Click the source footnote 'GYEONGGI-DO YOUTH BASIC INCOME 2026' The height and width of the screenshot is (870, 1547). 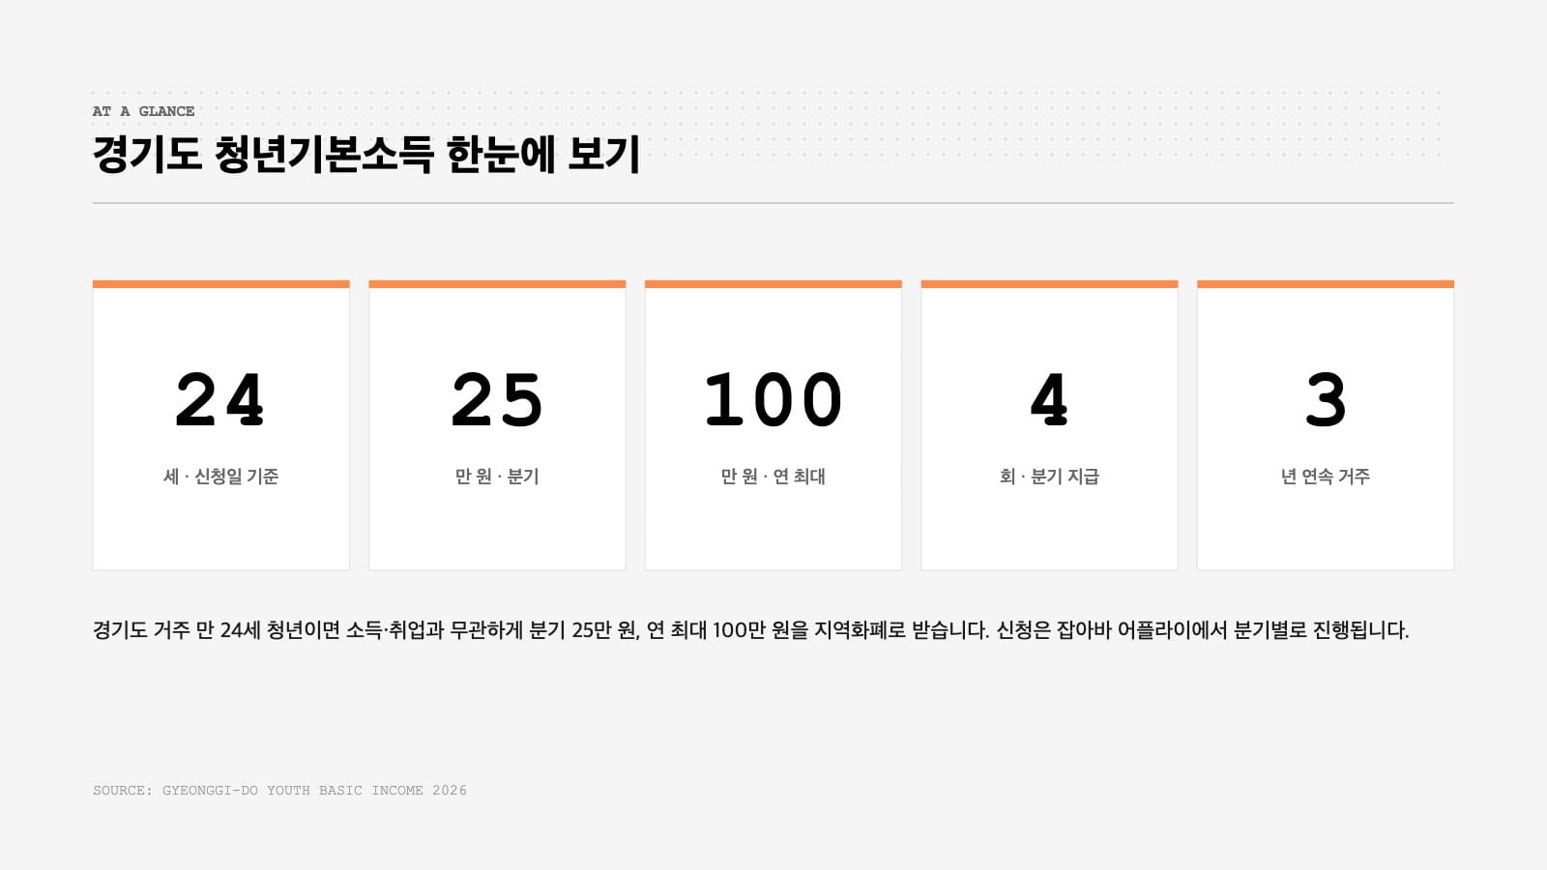pos(314,791)
